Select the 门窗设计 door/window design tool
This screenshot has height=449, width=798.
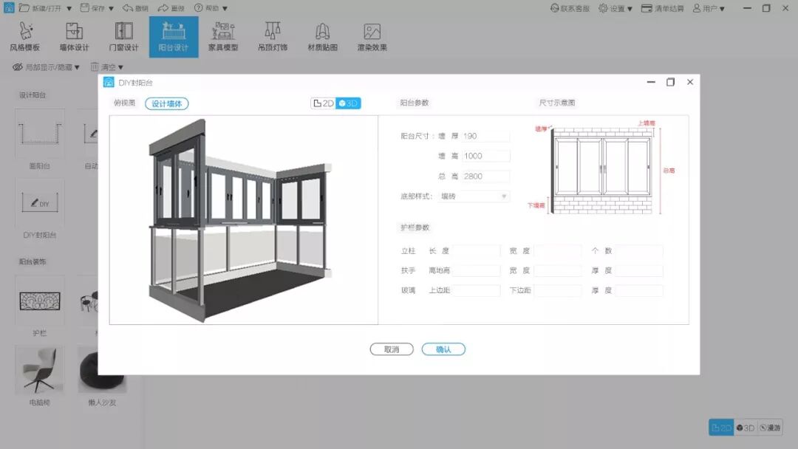pos(123,35)
